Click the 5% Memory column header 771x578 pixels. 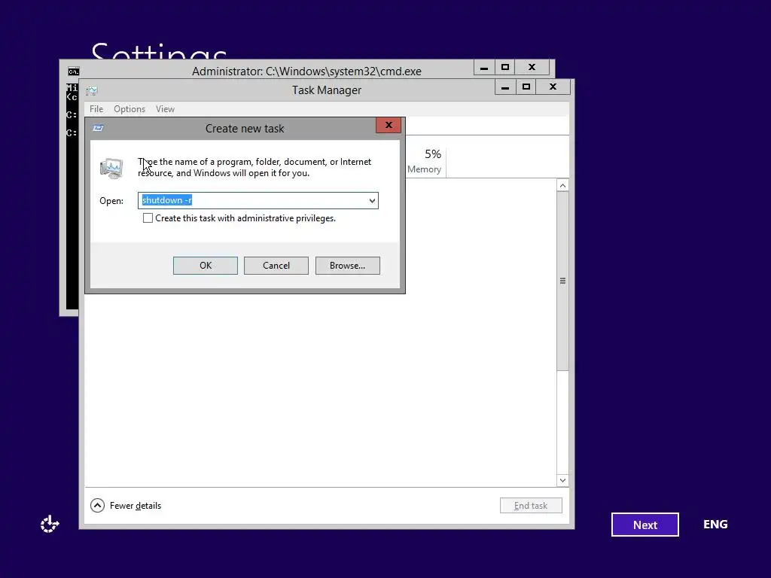425,161
